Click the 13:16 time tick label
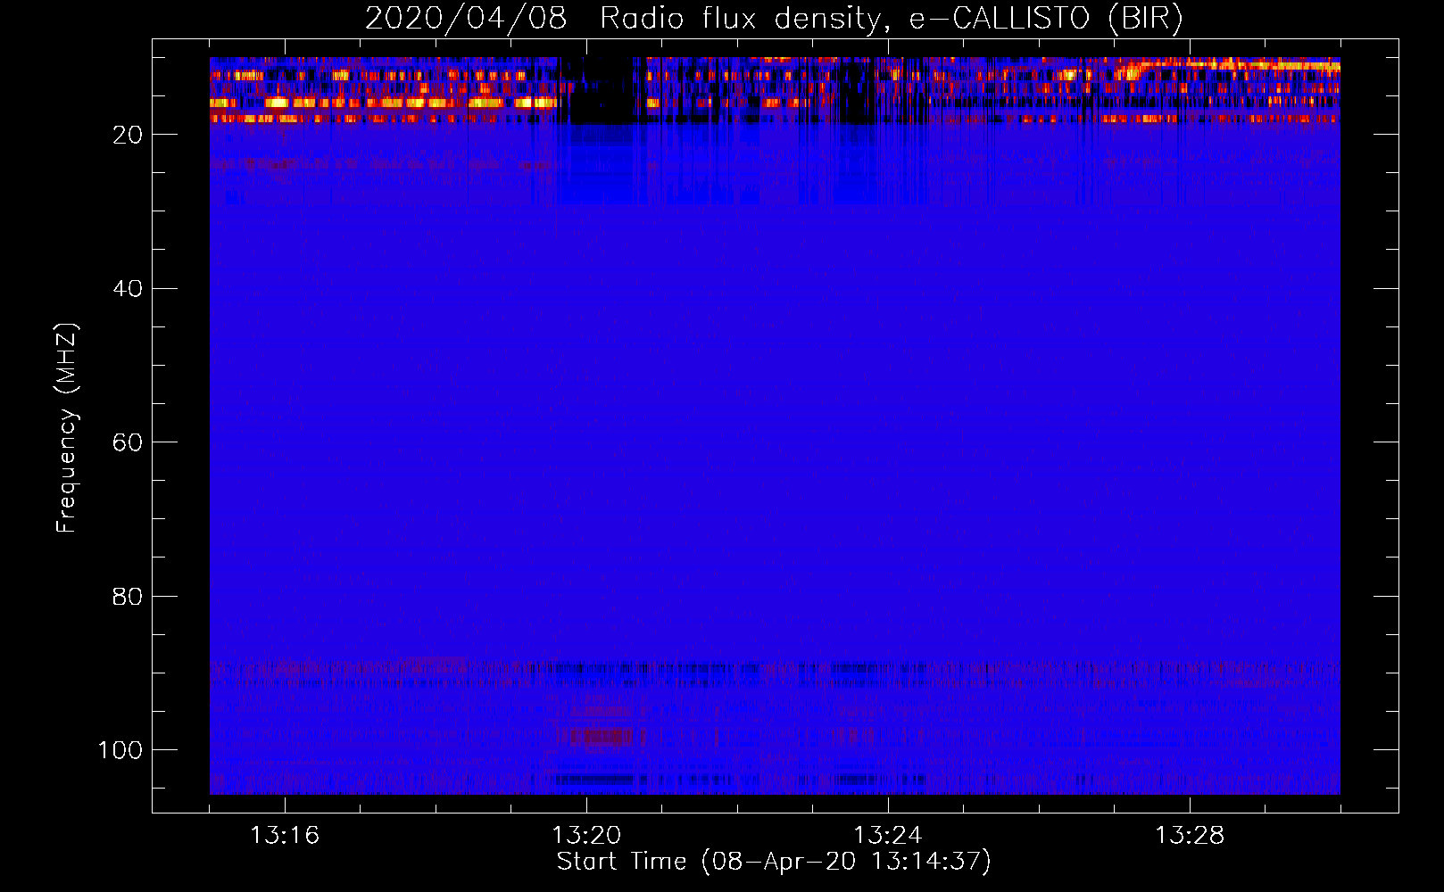 coord(285,836)
